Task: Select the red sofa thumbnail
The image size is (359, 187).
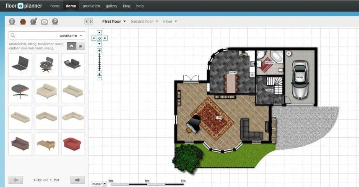Action: pyautogui.click(x=73, y=144)
